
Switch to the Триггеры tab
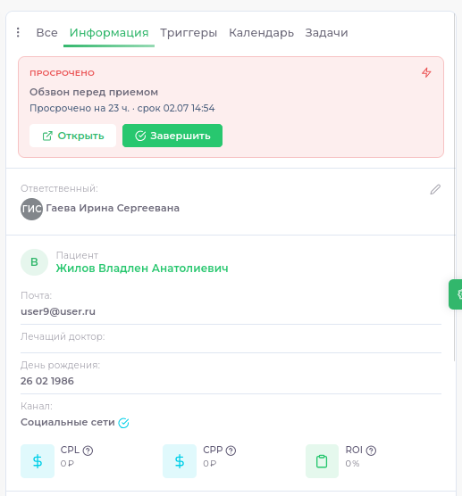pyautogui.click(x=189, y=33)
